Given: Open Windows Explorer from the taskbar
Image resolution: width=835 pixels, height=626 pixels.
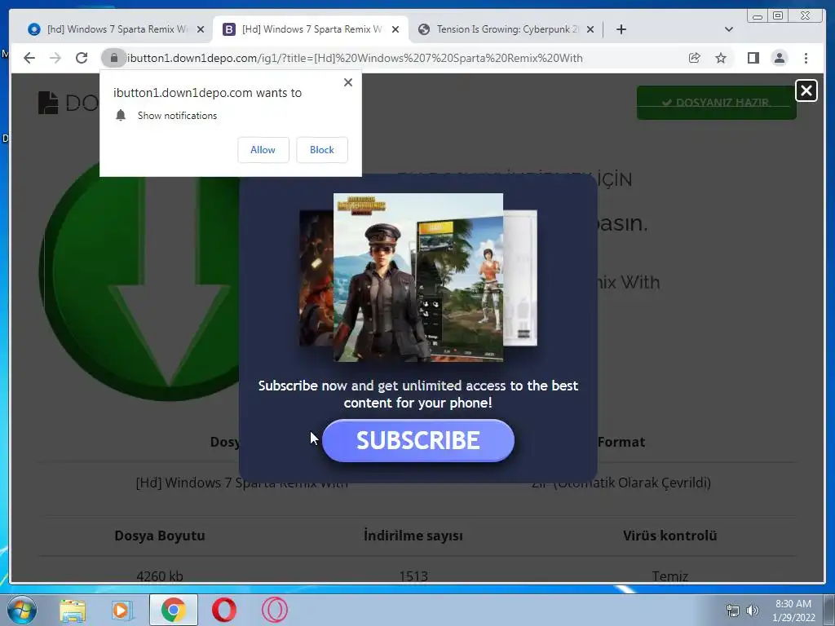Looking at the screenshot, I should tap(73, 611).
